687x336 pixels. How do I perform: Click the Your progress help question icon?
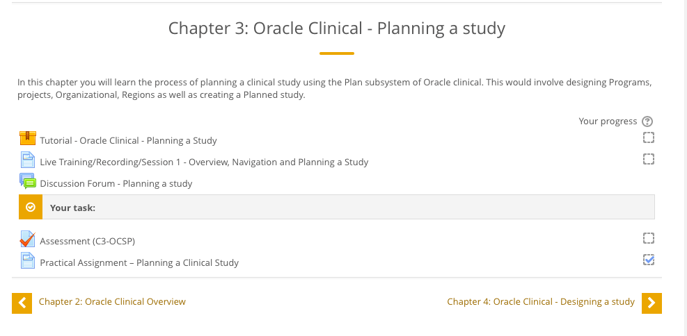pos(647,121)
